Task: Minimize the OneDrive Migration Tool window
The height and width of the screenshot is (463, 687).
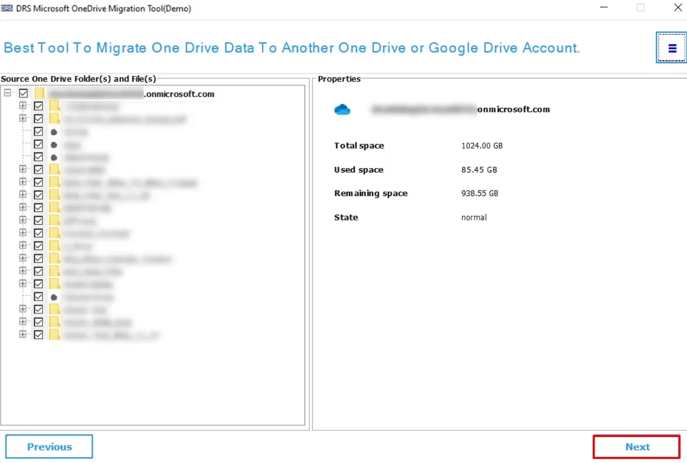Action: [x=604, y=8]
